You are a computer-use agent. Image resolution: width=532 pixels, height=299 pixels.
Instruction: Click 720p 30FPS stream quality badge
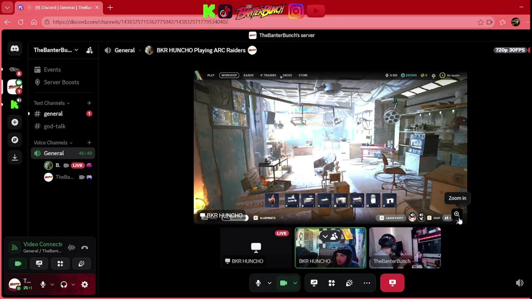tap(510, 50)
